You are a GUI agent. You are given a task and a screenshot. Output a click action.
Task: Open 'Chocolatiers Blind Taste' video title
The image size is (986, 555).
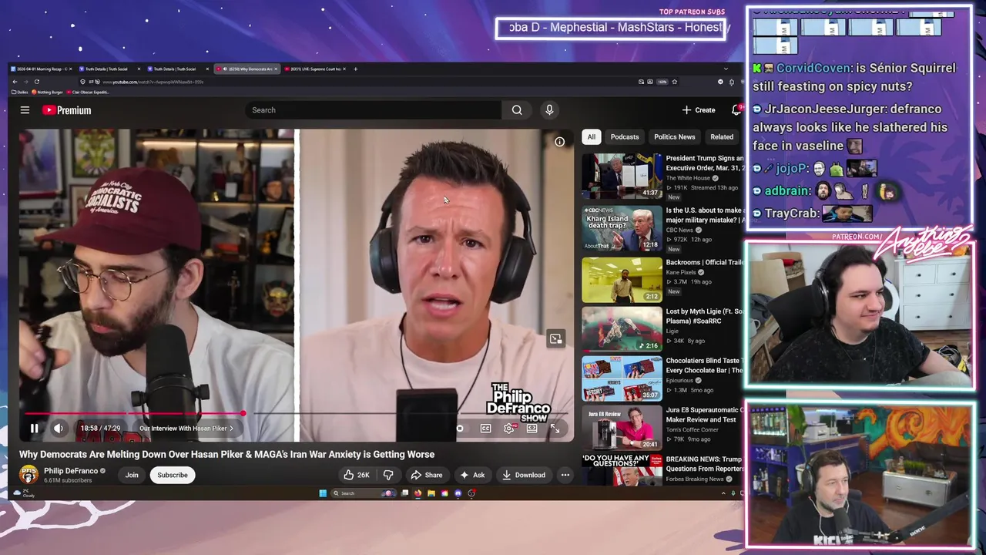pyautogui.click(x=704, y=365)
